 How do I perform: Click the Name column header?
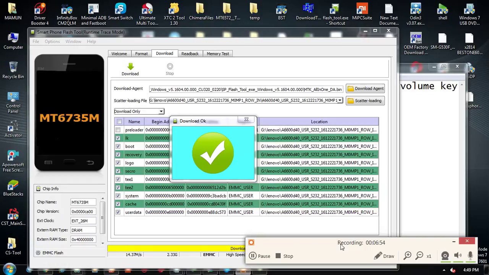134,121
